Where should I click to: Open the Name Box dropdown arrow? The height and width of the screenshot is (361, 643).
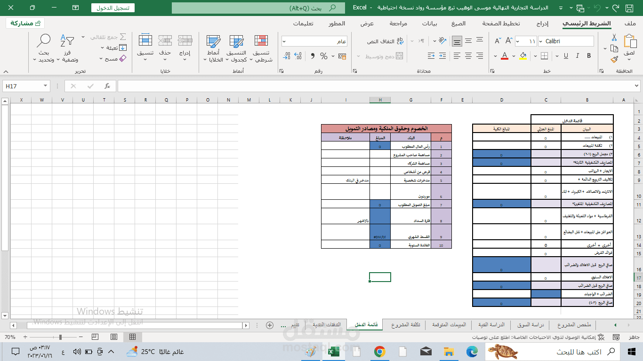click(46, 86)
